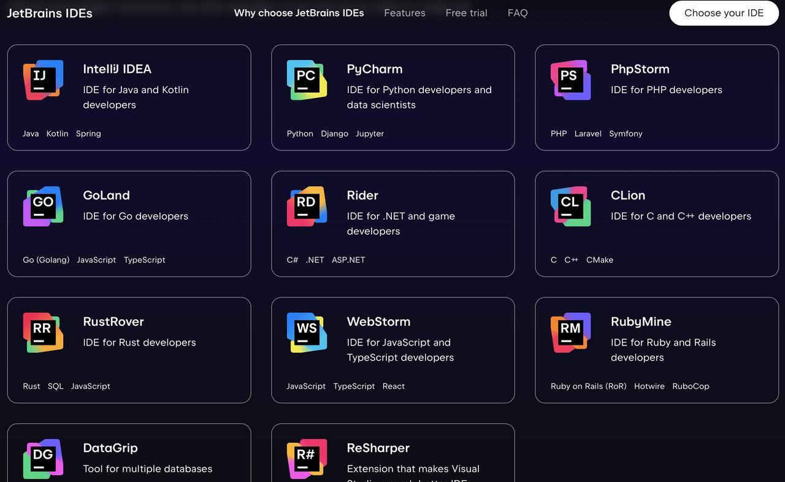Click the Symfony tag

(x=626, y=134)
